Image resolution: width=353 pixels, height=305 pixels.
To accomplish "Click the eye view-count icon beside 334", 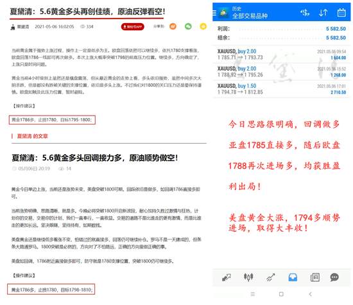I will (82, 26).
